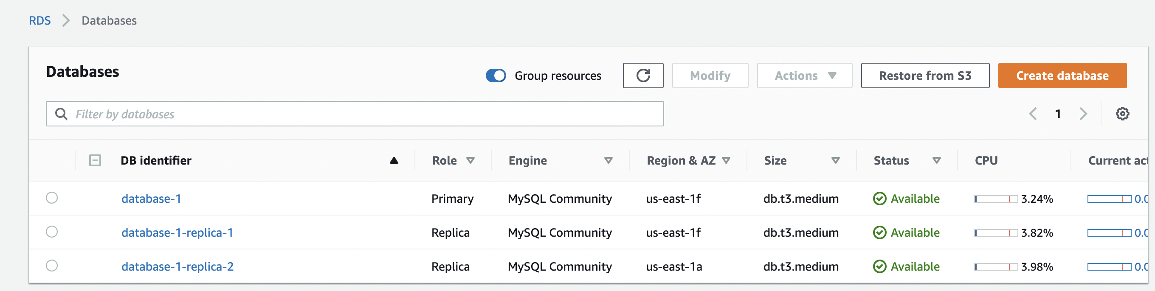
Task: Click the search magnifier icon
Action: [x=61, y=114]
